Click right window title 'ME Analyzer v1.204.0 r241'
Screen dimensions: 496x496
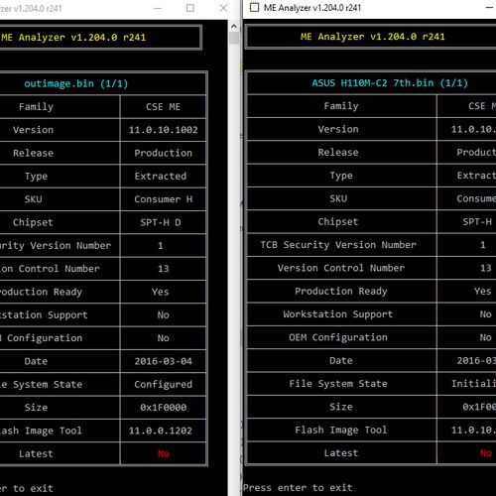click(312, 8)
